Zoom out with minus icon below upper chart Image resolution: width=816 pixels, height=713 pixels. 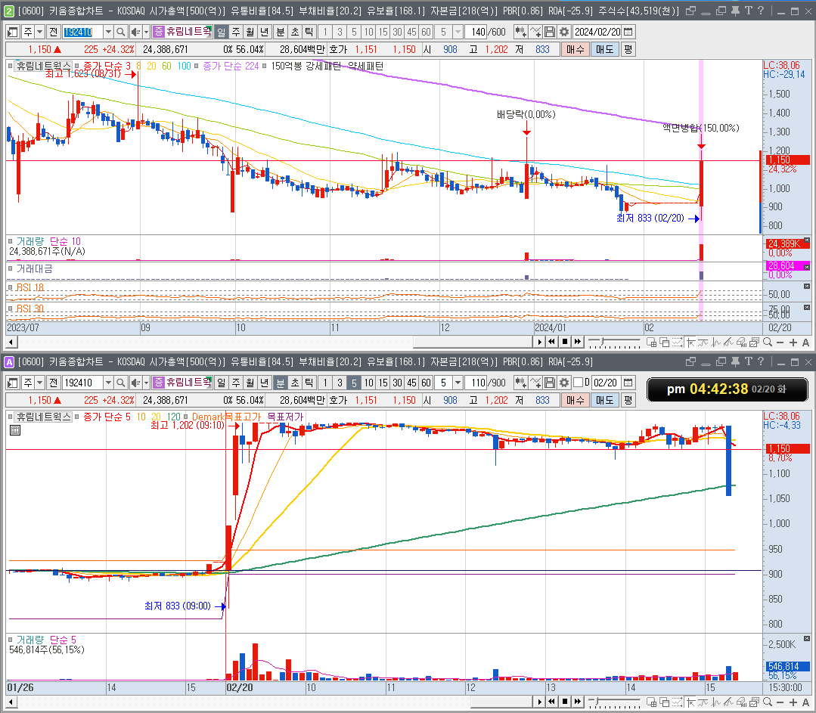click(780, 343)
